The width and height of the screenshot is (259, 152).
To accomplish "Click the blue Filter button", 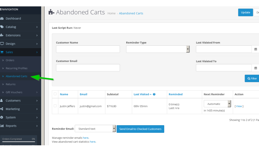I will pos(252,78).
